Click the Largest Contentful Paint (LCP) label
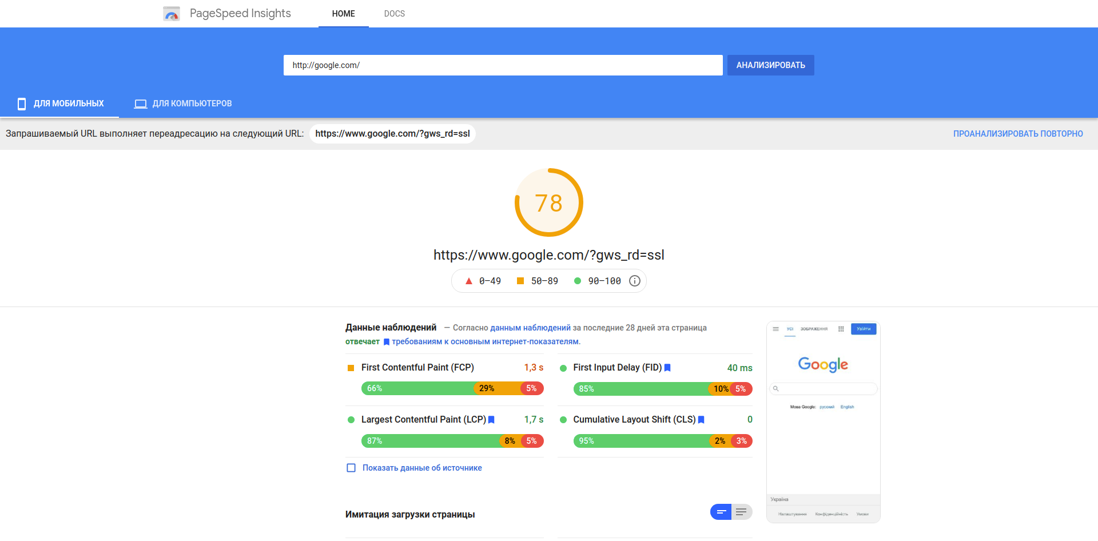 point(424,420)
